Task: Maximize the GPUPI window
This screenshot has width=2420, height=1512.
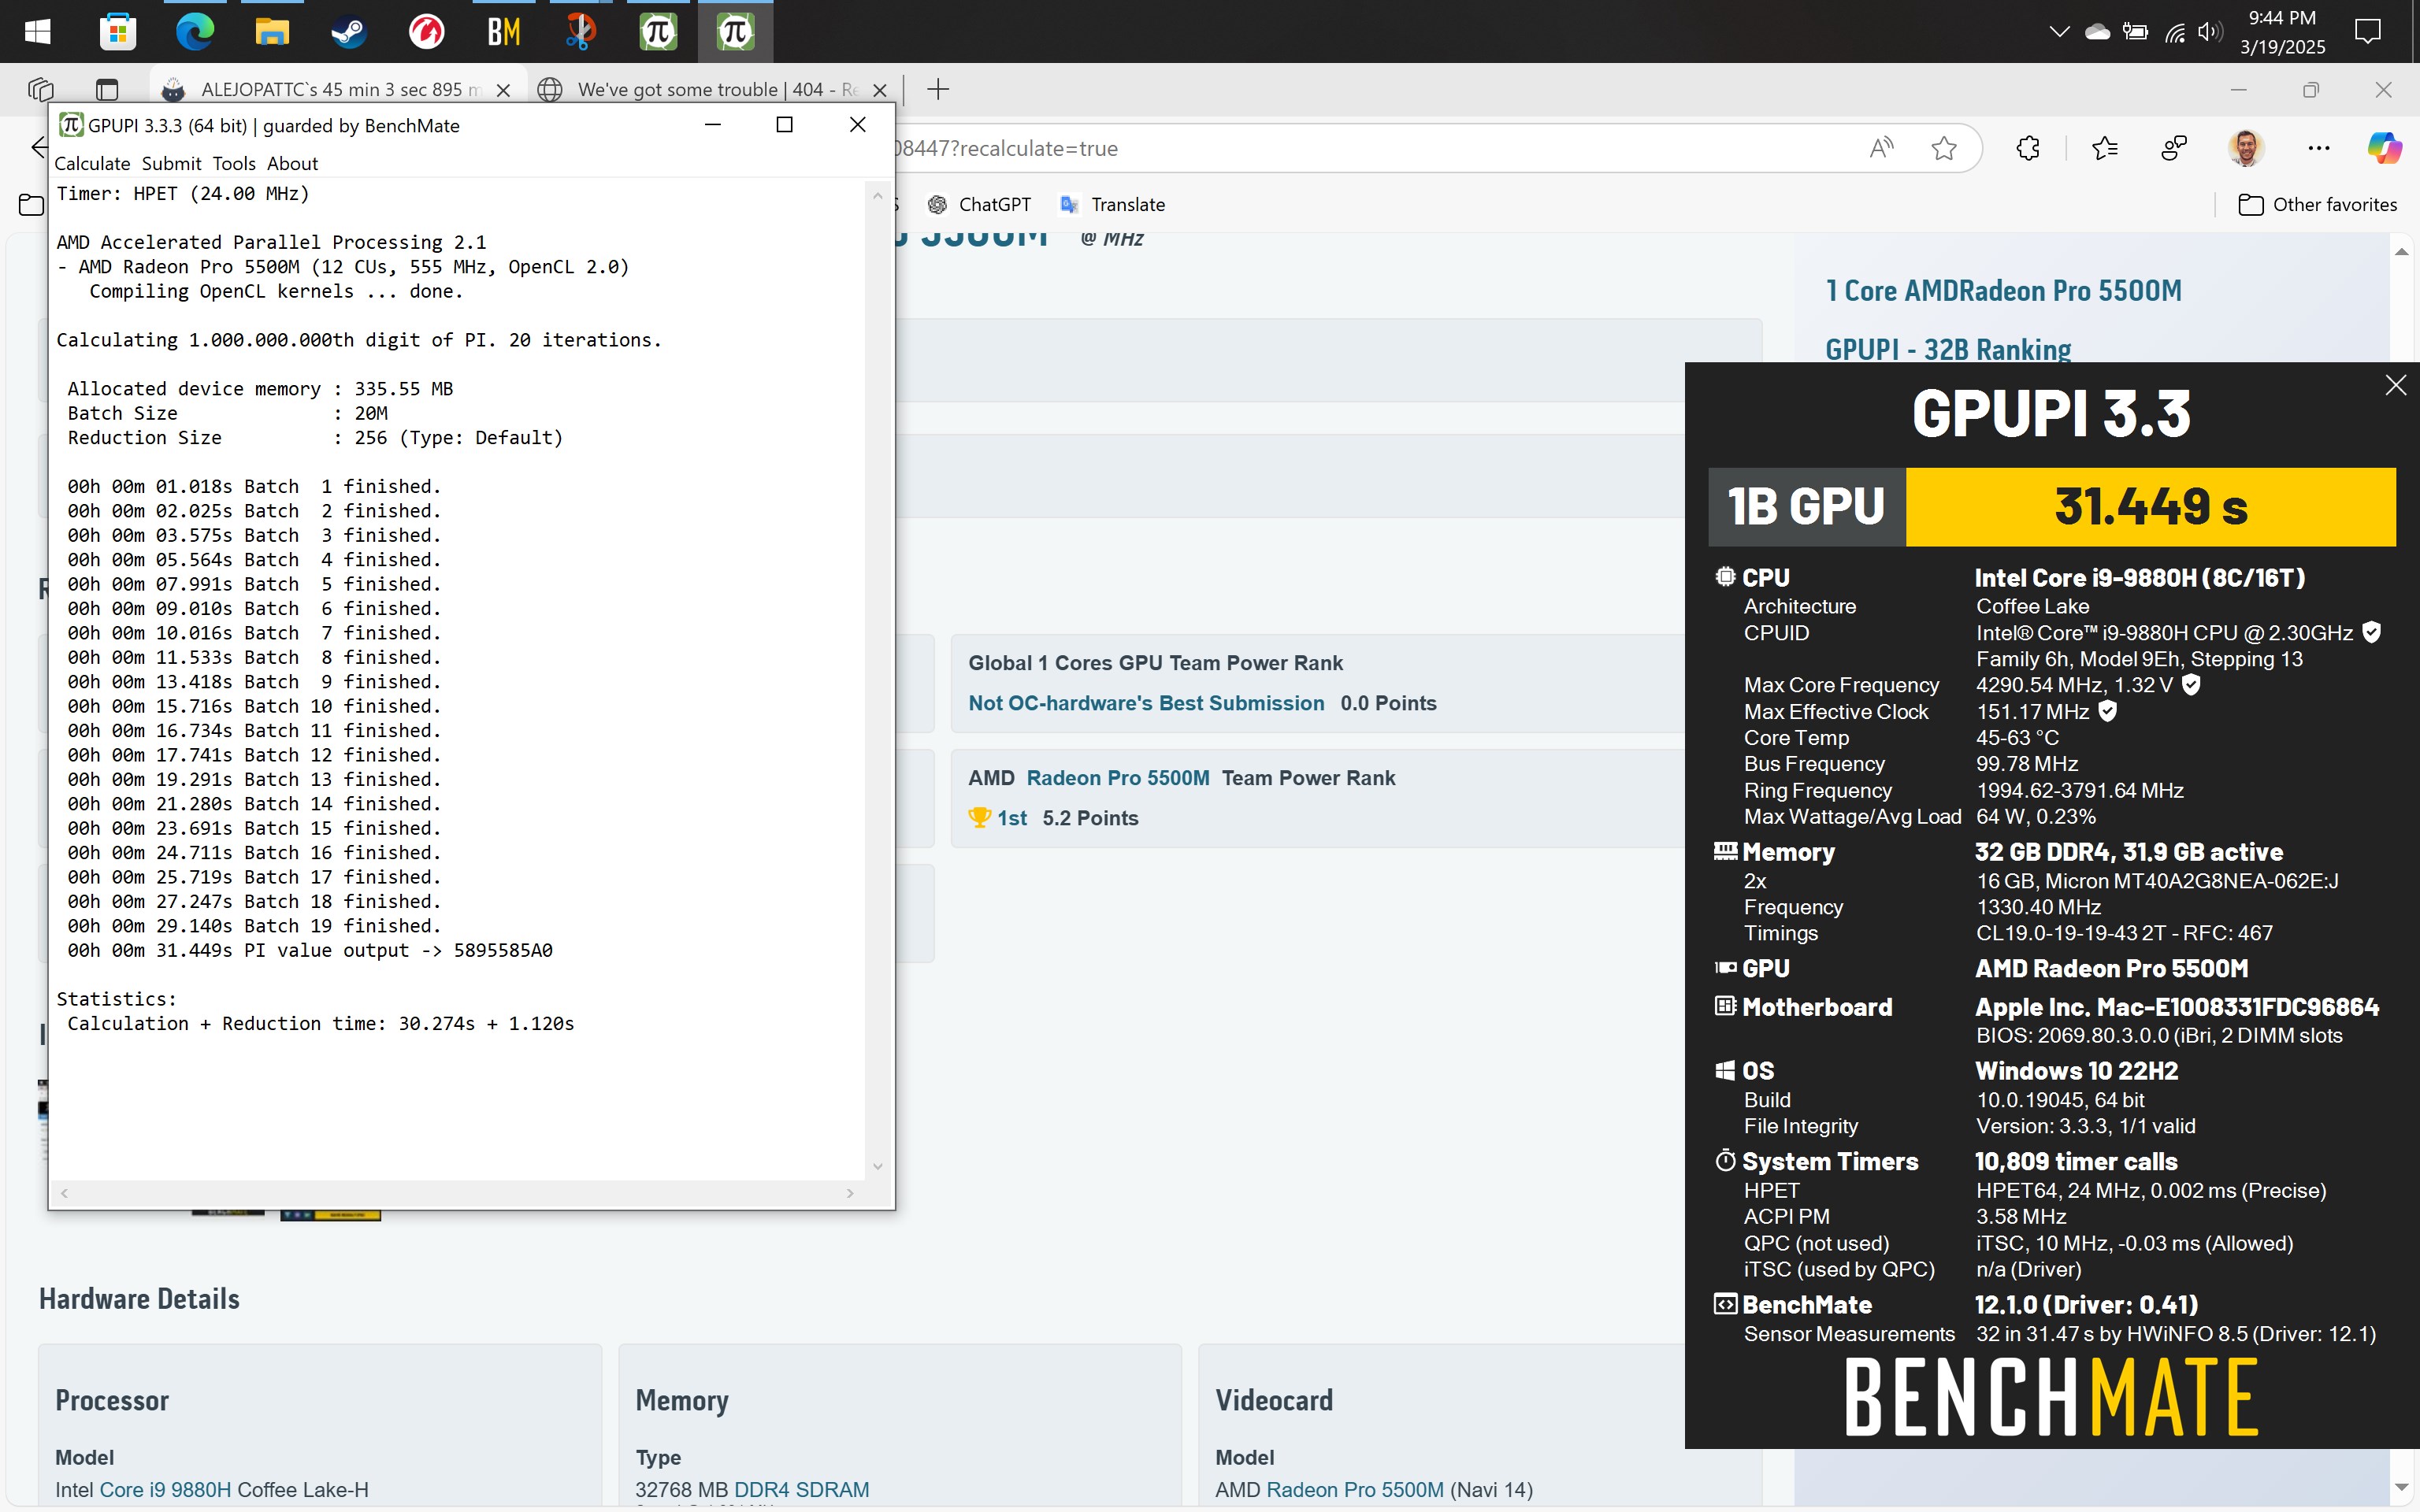Action: click(785, 124)
